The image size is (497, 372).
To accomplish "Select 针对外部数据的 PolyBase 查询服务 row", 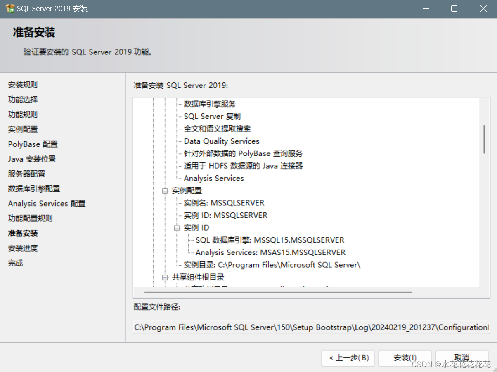I will click(243, 153).
